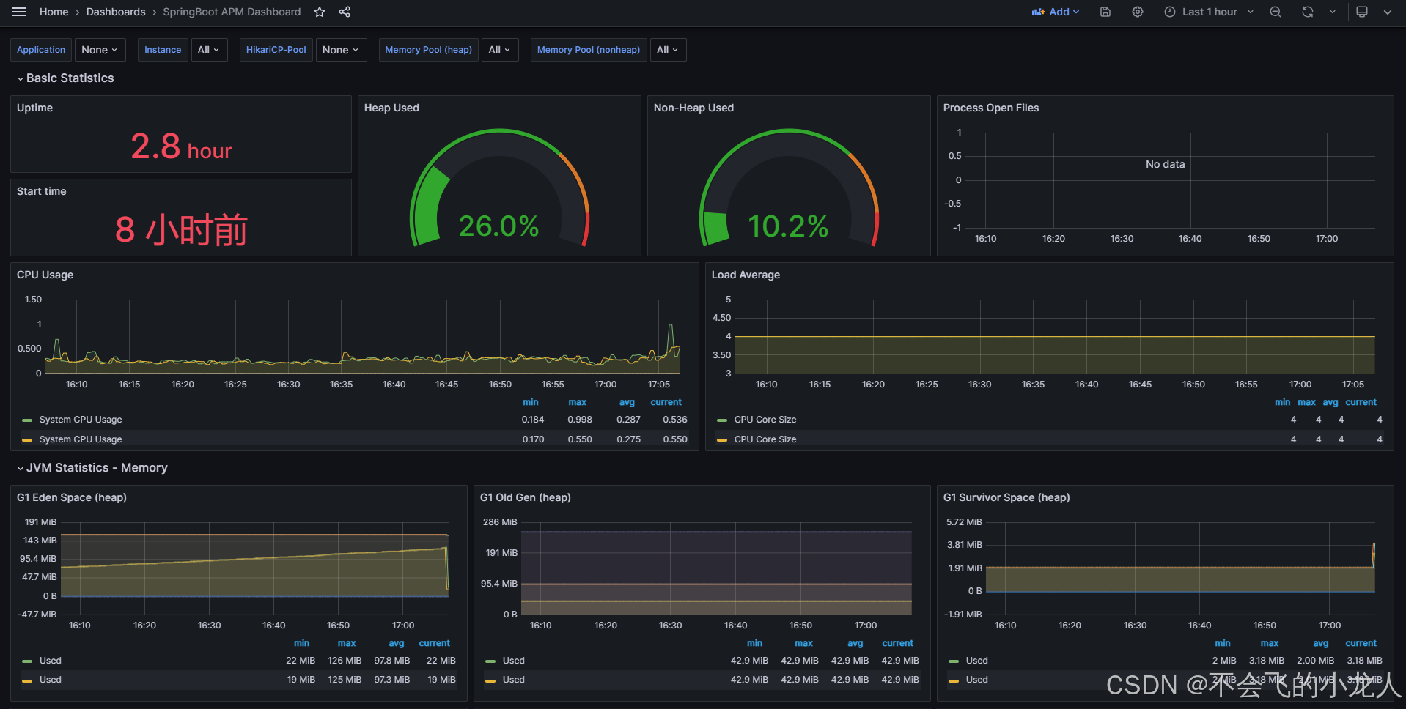
Task: Click the 8 小时前 start time value
Action: click(181, 230)
